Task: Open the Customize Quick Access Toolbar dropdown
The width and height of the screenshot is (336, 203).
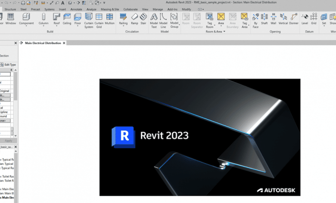Action: [x=104, y=3]
